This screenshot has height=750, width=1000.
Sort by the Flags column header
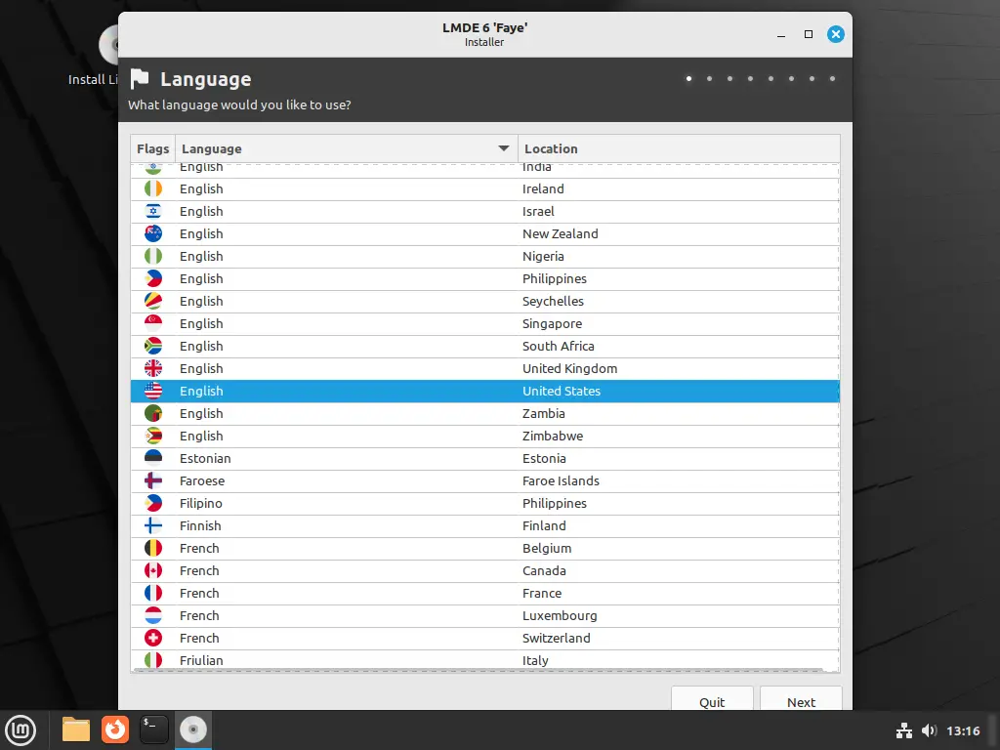(x=153, y=148)
